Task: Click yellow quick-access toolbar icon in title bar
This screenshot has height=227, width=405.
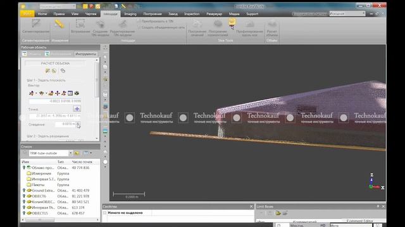Action: pyautogui.click(x=85, y=6)
